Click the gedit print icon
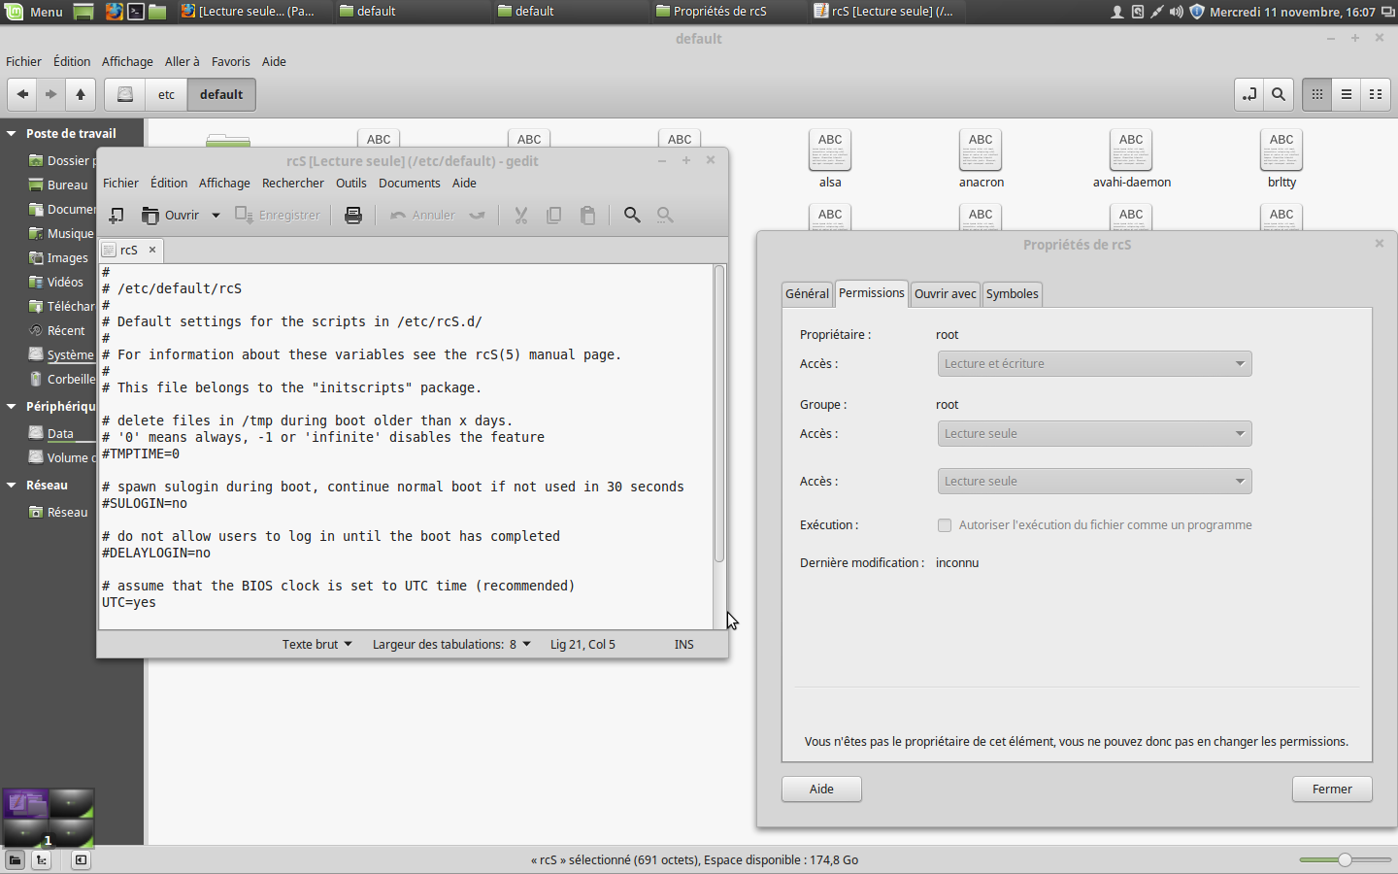Screen dimensions: 1398x874 353,215
